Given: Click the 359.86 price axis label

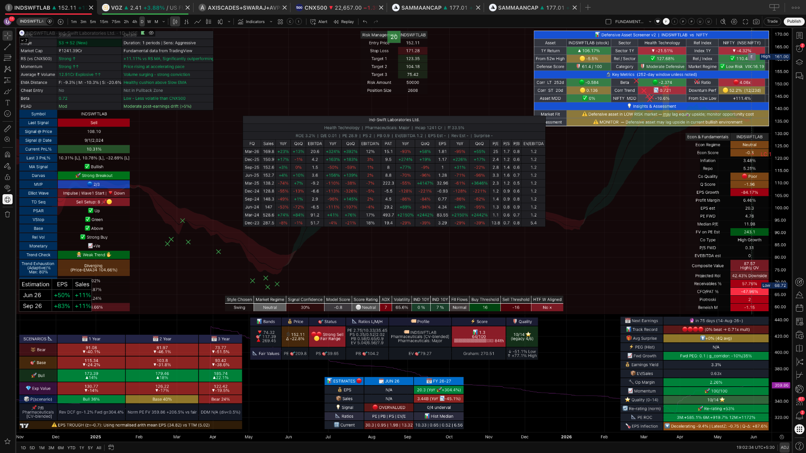Looking at the screenshot, I should (x=781, y=385).
